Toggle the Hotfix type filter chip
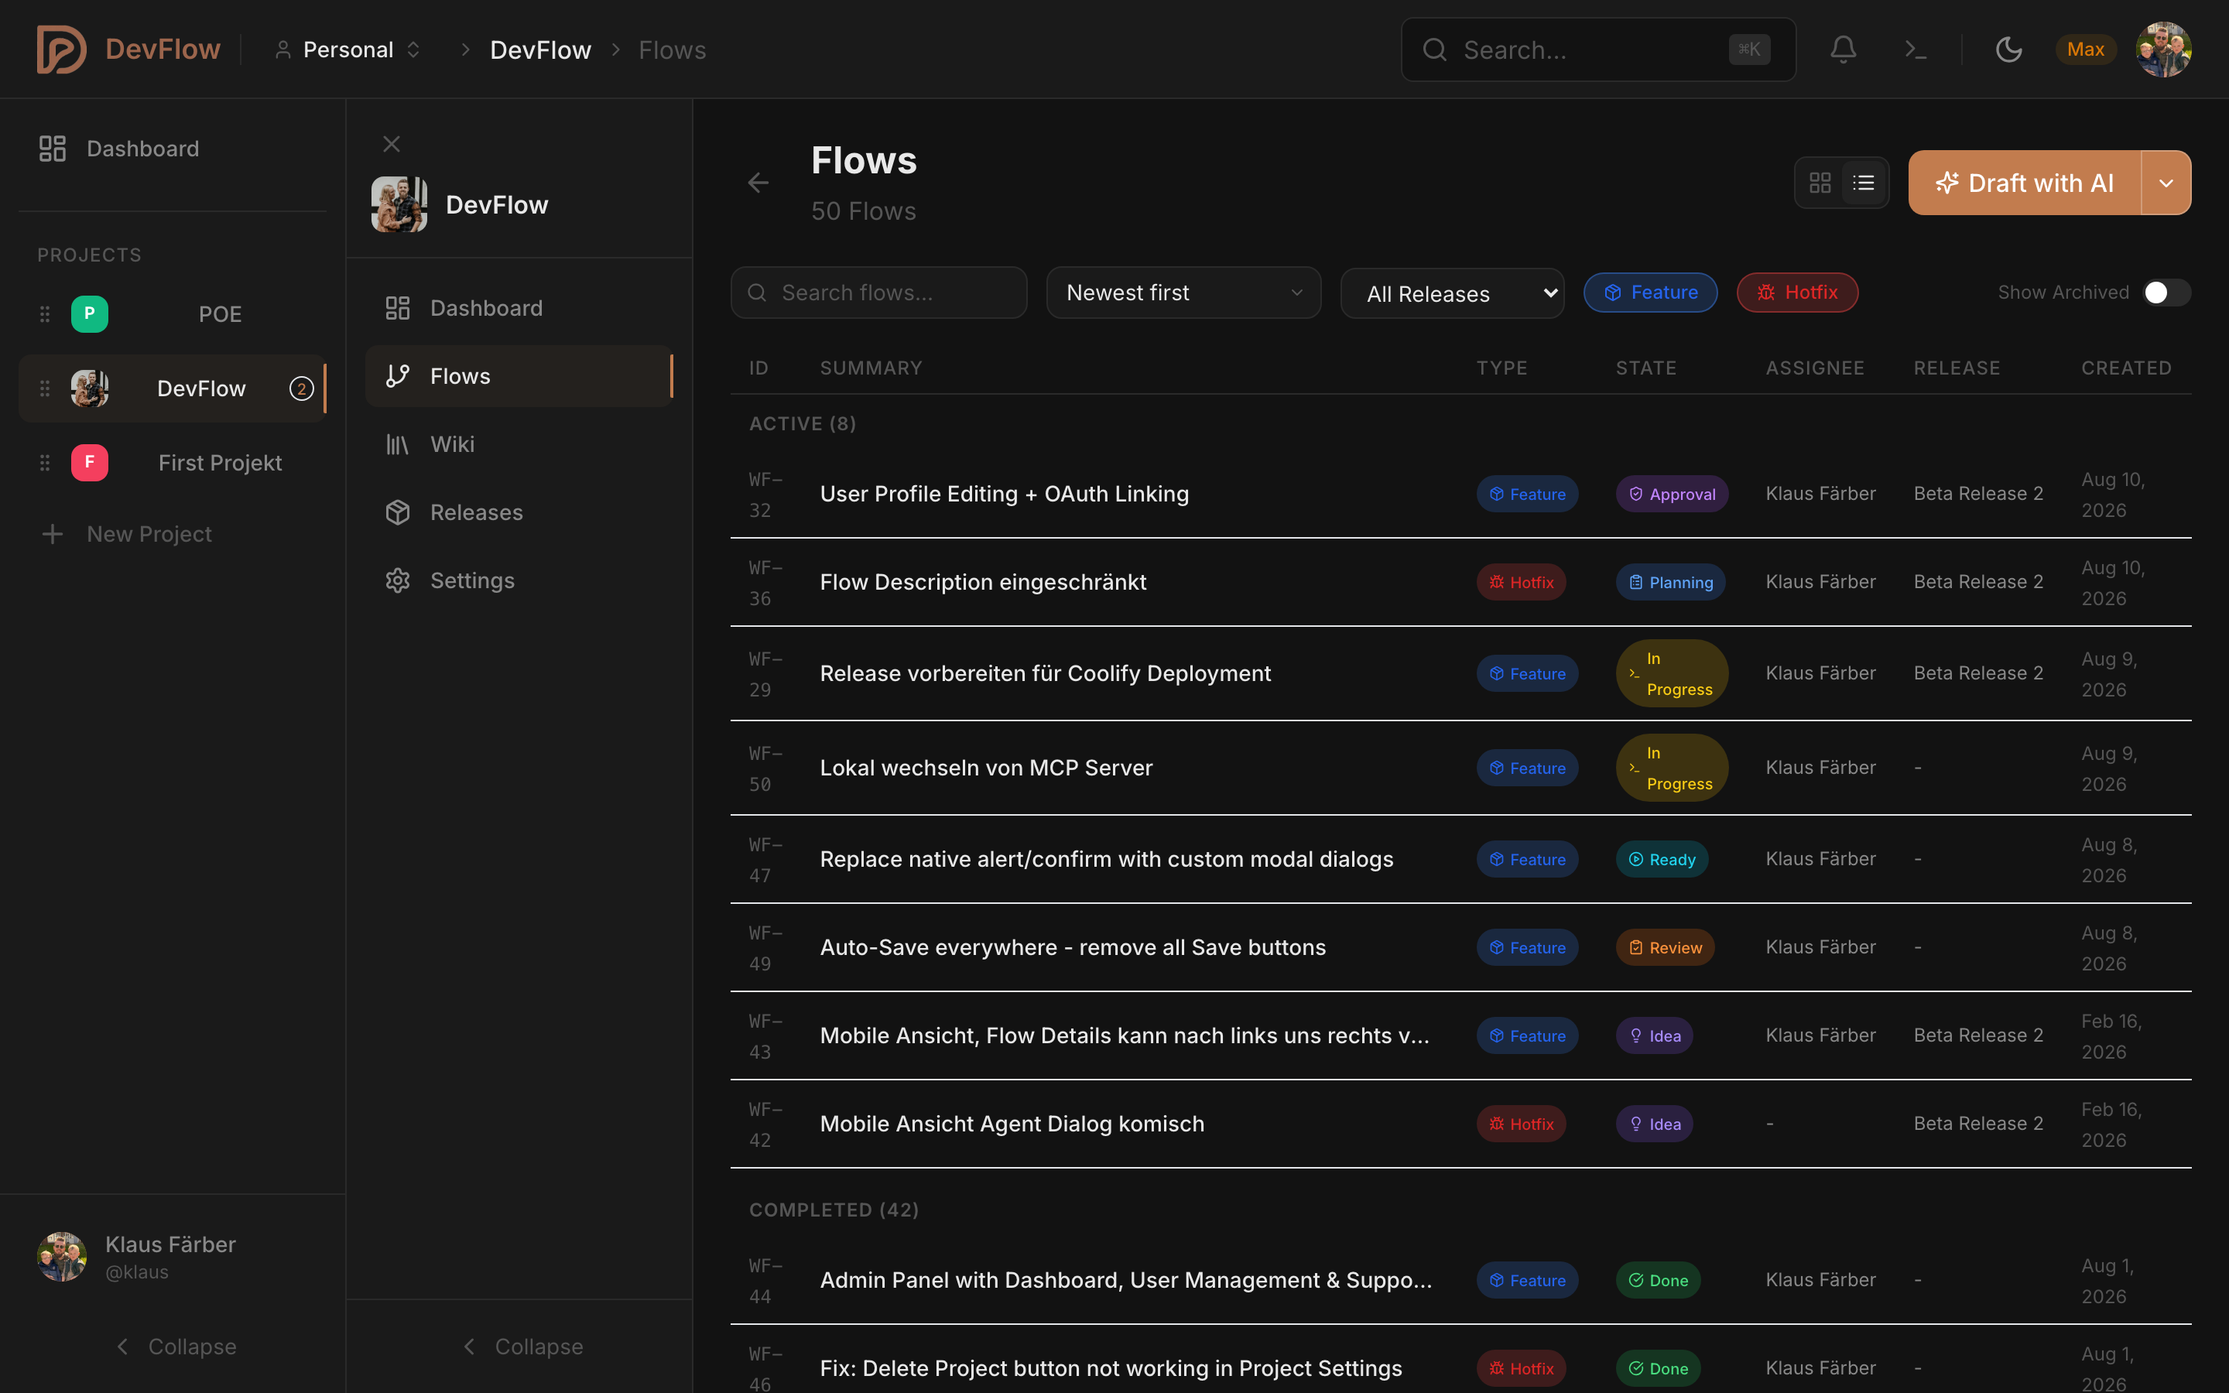 click(x=1797, y=292)
